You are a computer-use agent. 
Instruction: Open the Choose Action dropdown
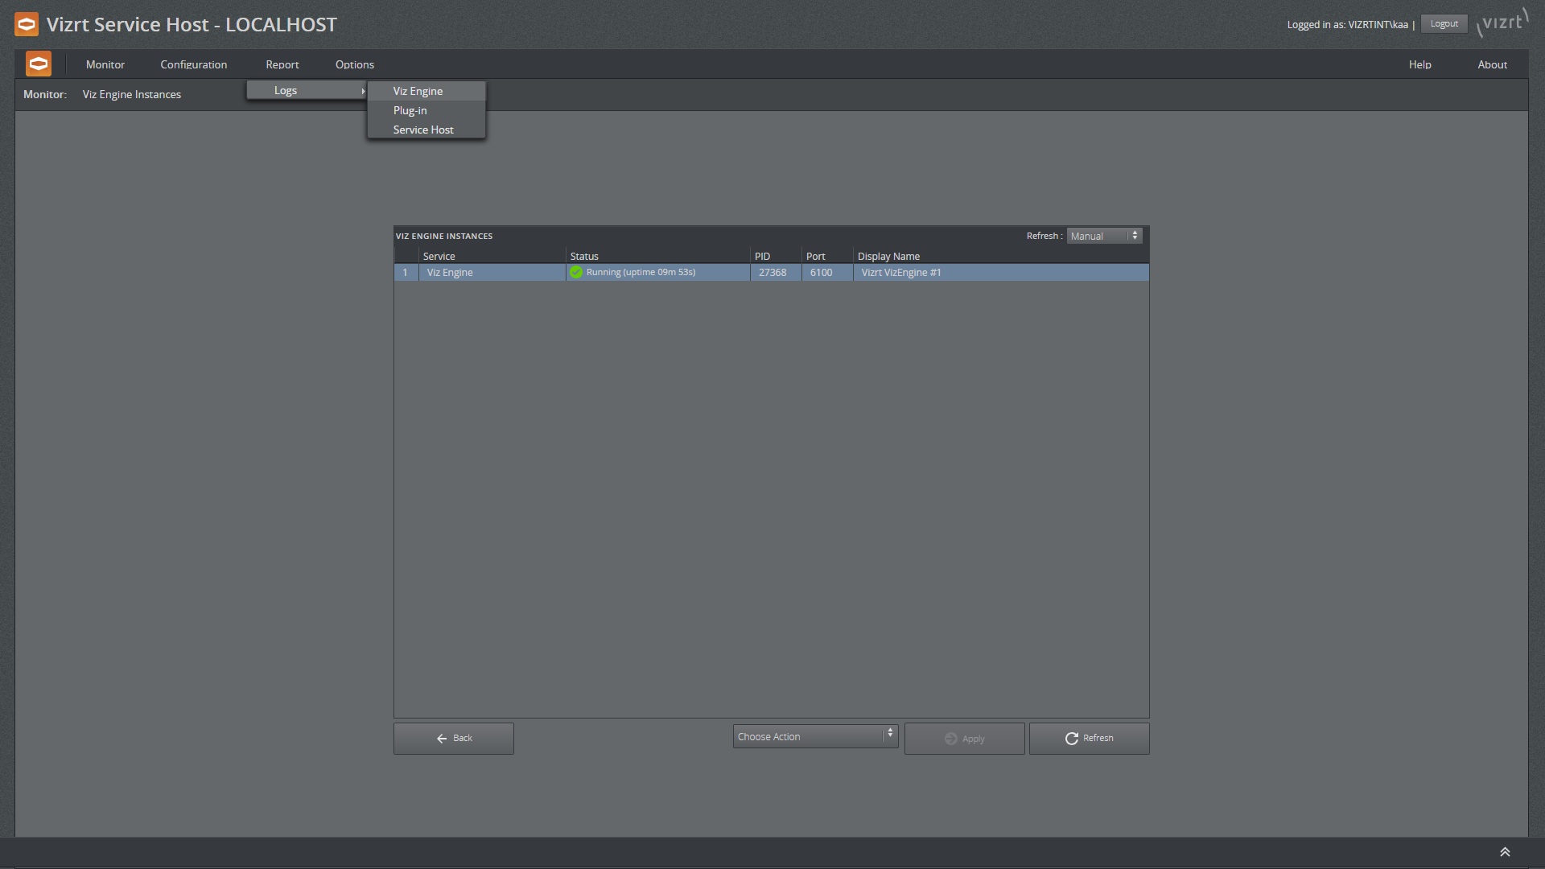814,736
